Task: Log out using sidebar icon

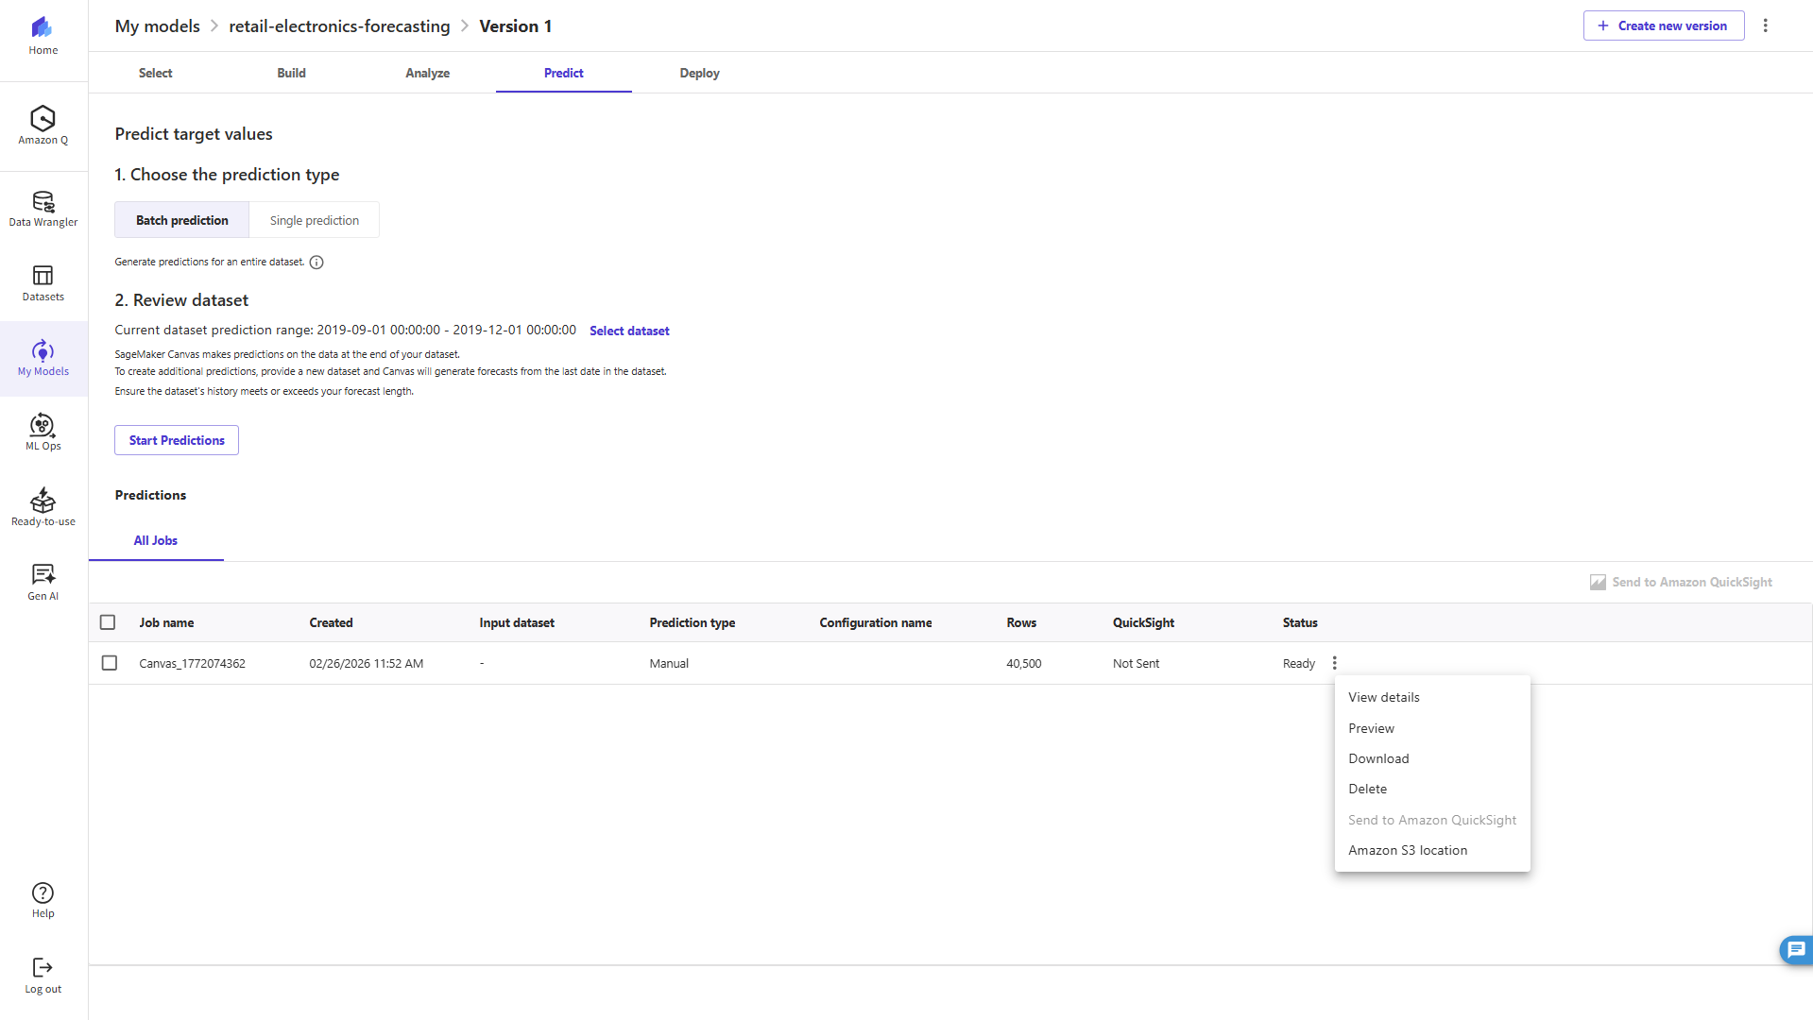Action: pos(43,976)
